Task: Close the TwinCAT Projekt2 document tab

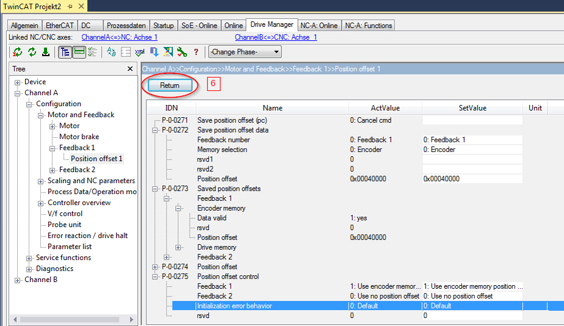Action: (81, 6)
